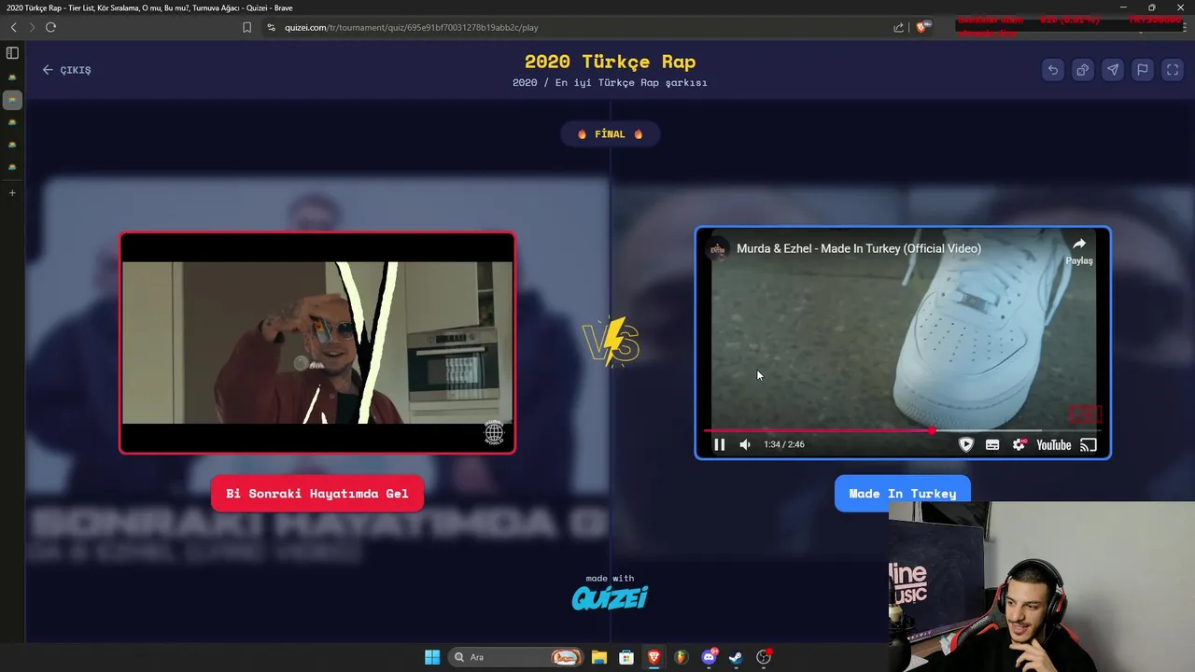Screen dimensions: 1195x672
Task: Switch to the first vertical tab
Action: coord(12,77)
